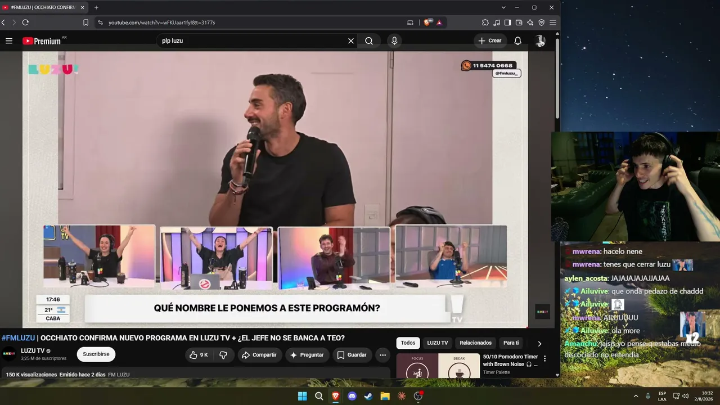
Task: Reload the current page
Action: (25, 22)
